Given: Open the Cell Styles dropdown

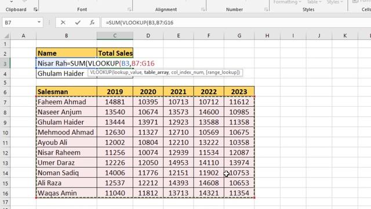Looking at the screenshot, I should click(x=334, y=2).
